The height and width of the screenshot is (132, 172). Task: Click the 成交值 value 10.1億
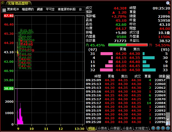point(164,33)
